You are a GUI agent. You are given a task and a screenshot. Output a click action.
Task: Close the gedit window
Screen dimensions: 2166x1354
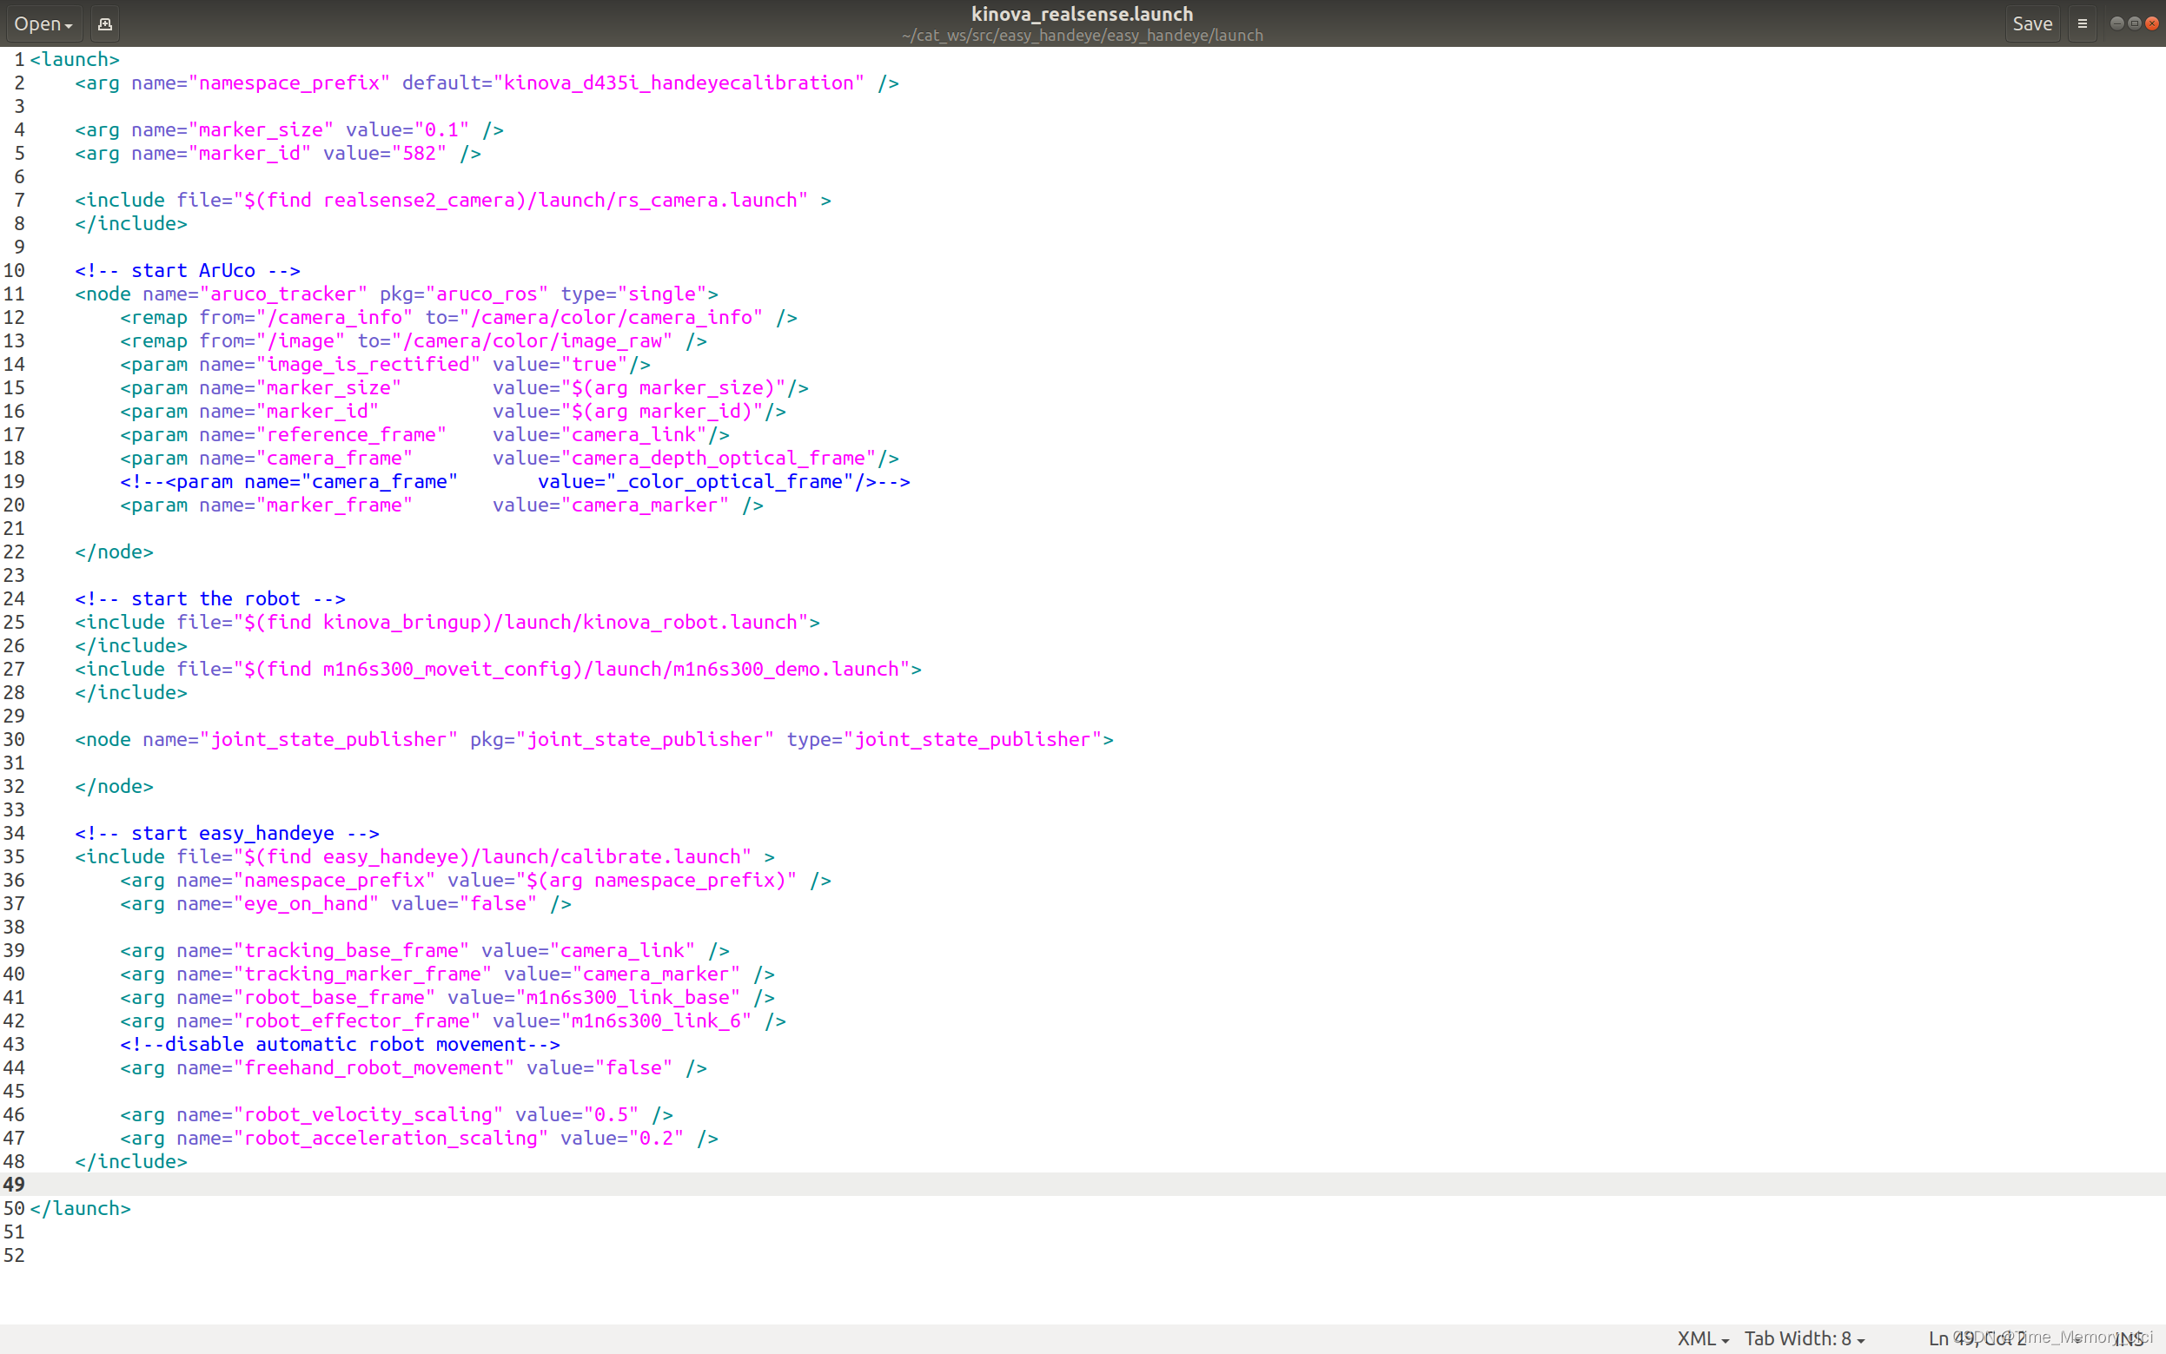coord(2152,23)
